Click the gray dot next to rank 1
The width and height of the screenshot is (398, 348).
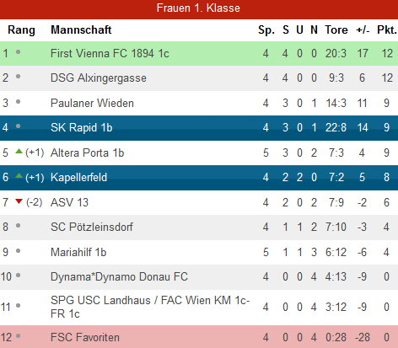[x=19, y=52]
